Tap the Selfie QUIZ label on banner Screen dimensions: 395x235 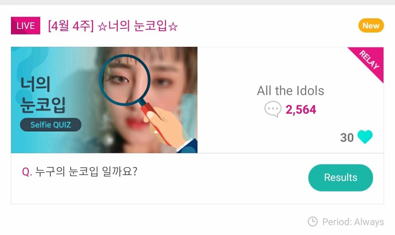[x=51, y=125]
